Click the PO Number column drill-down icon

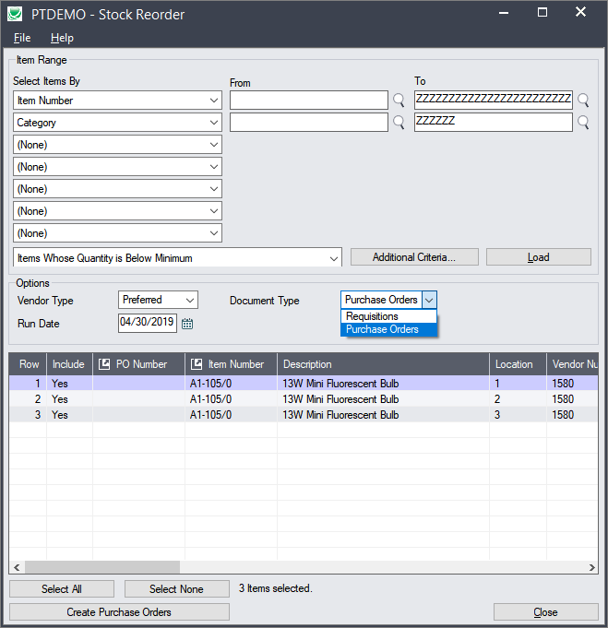pyautogui.click(x=104, y=364)
